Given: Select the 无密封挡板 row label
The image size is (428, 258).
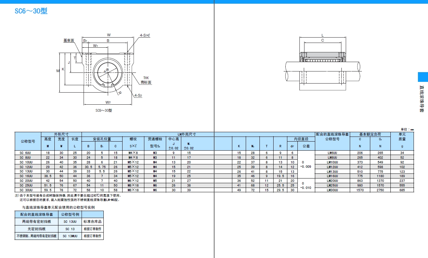Looking at the screenshot, I should click(x=37, y=229).
